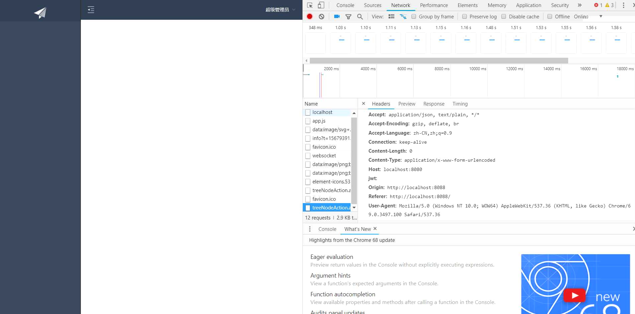Click the request list vertical scrollbar
The width and height of the screenshot is (635, 314).
(x=354, y=161)
